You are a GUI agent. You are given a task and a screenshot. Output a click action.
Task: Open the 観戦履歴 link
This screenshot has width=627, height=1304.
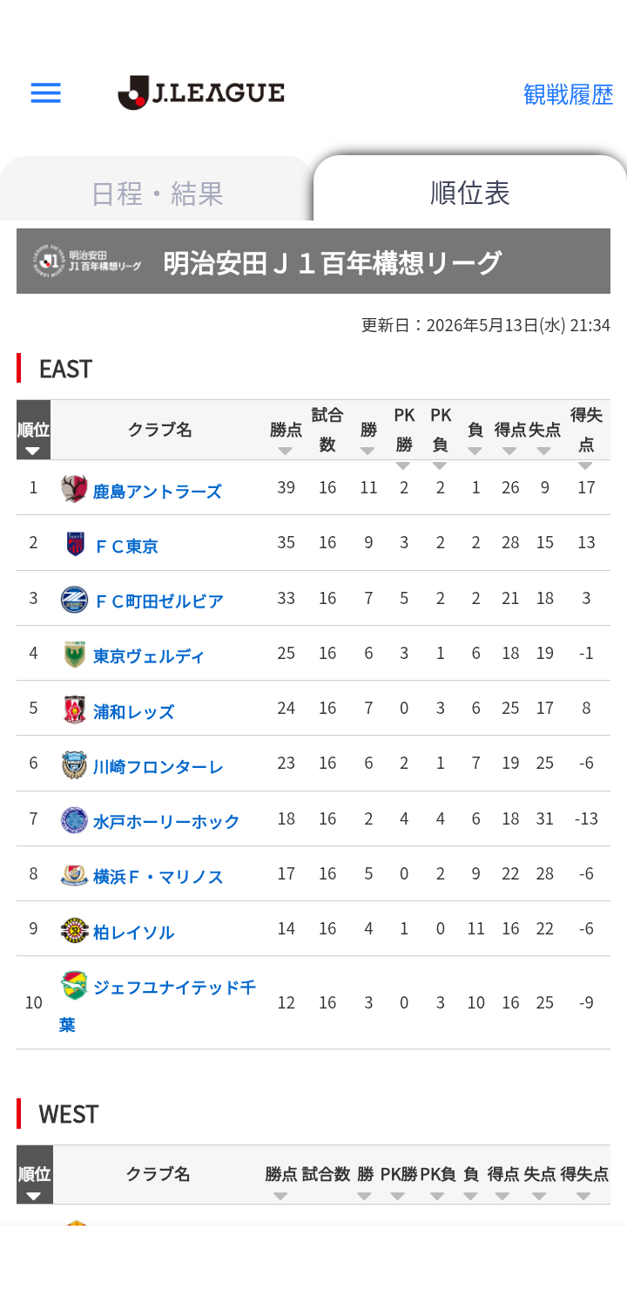tap(569, 94)
